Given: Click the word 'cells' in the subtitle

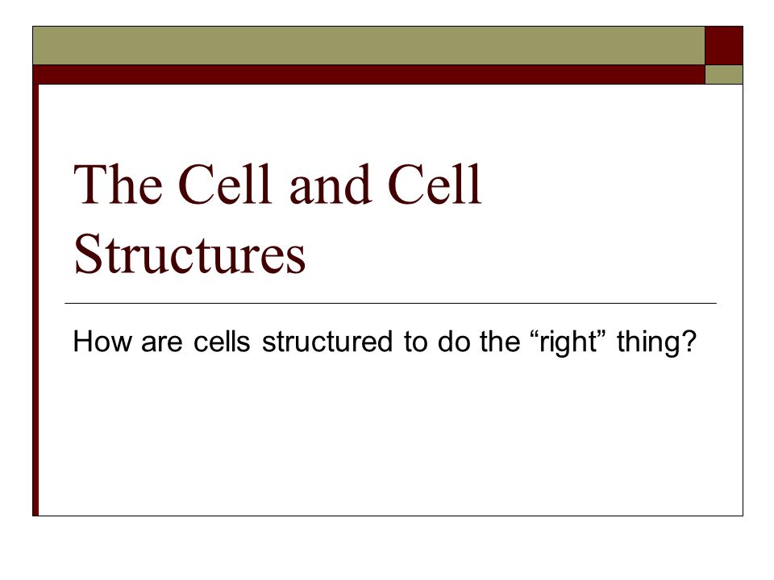Looking at the screenshot, I should tap(222, 341).
